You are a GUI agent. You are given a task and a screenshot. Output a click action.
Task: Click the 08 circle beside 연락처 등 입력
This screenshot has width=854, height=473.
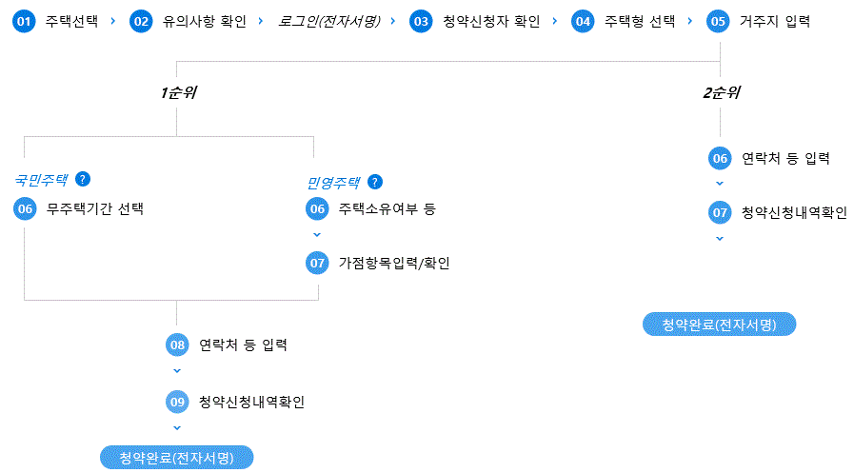(x=177, y=345)
